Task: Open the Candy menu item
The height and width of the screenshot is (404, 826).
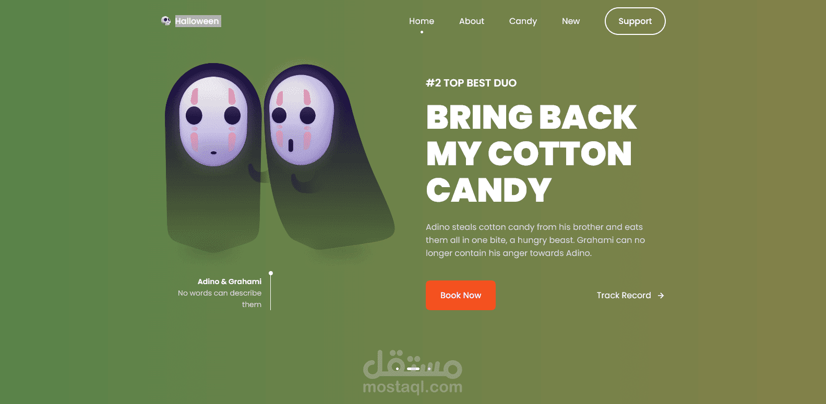Action: [523, 21]
